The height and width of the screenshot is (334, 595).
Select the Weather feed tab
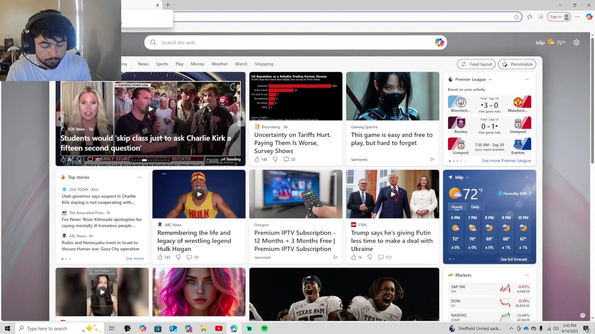pyautogui.click(x=219, y=64)
